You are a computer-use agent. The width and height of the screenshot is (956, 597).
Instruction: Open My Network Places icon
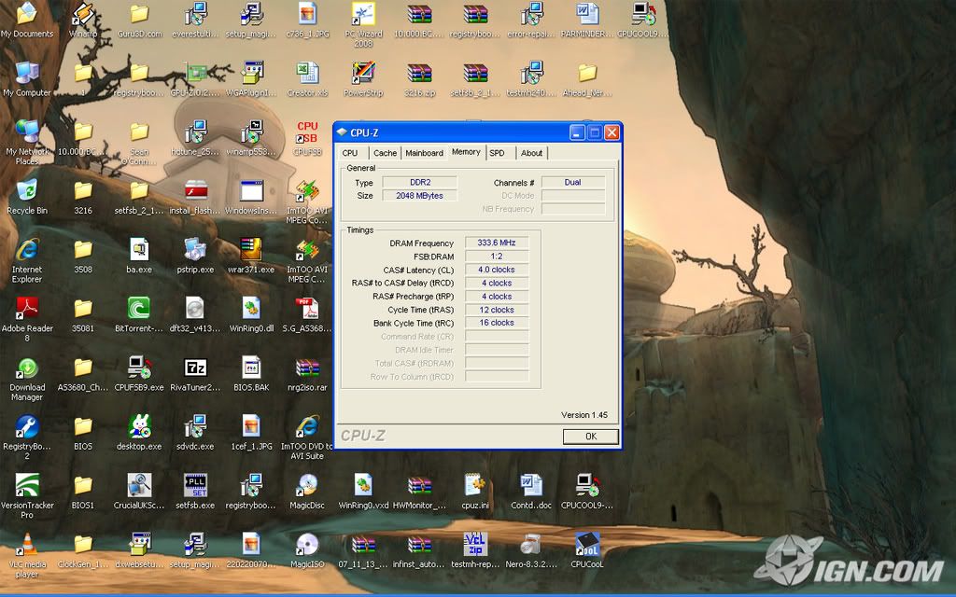(27, 132)
